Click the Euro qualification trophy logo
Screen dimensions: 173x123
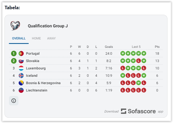(x=15, y=26)
